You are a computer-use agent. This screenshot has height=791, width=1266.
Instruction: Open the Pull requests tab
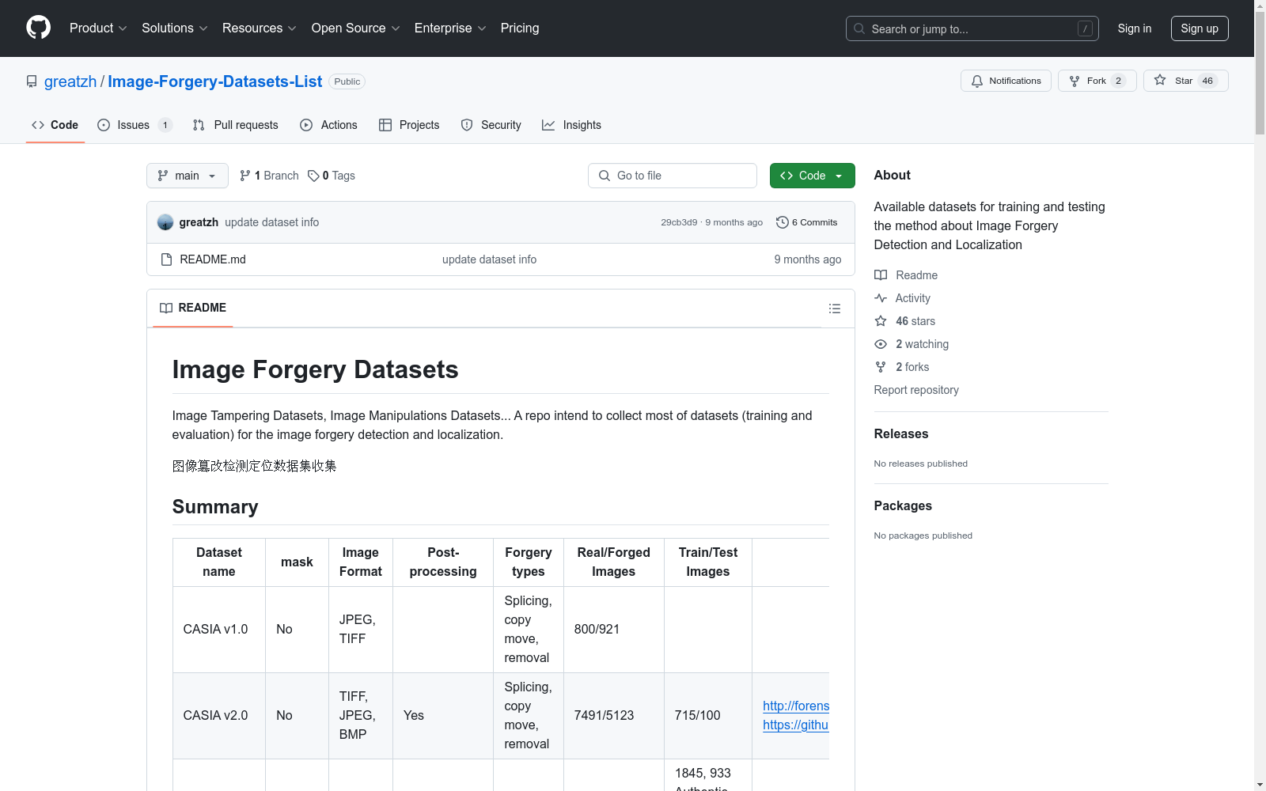[x=236, y=125]
